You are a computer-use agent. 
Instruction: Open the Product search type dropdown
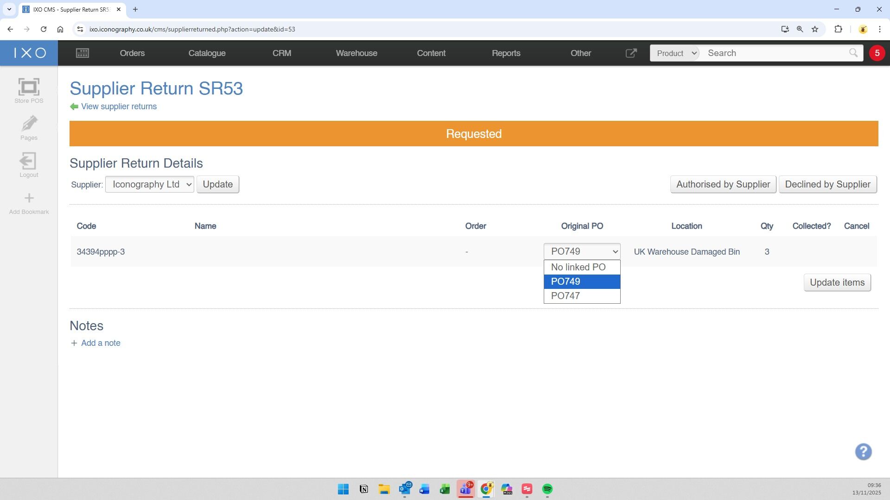point(675,53)
